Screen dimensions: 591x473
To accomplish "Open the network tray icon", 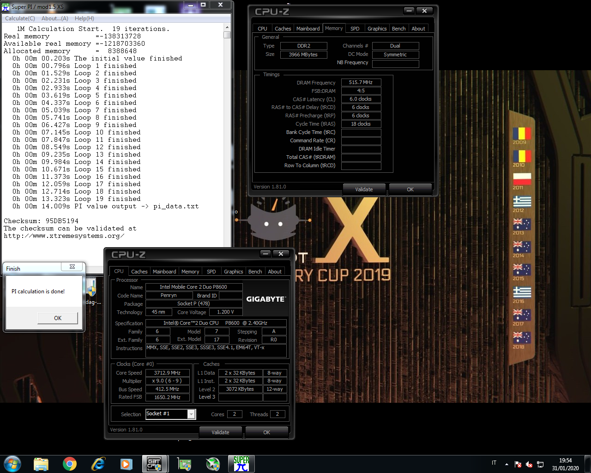I will pyautogui.click(x=540, y=464).
